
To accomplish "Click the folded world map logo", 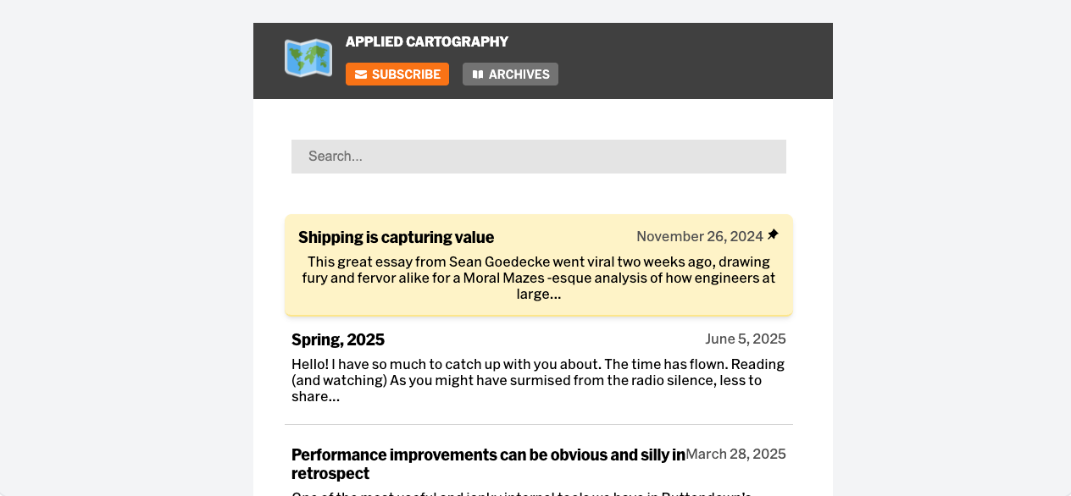I will point(308,58).
